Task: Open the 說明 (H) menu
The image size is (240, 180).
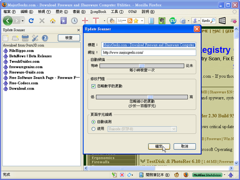Action: click(148, 12)
